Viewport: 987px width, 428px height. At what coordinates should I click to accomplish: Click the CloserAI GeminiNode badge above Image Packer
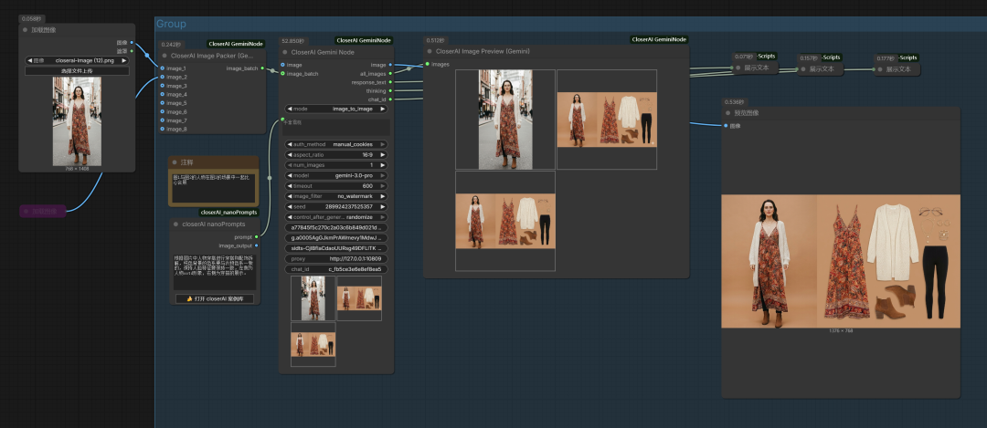point(236,43)
